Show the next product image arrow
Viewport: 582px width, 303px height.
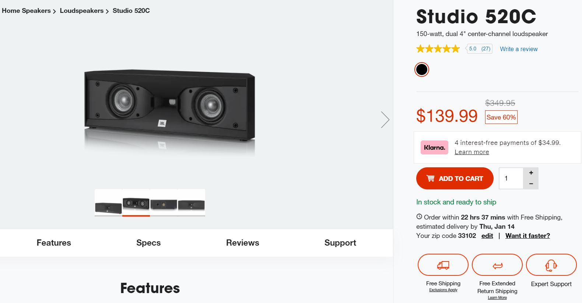pyautogui.click(x=385, y=120)
